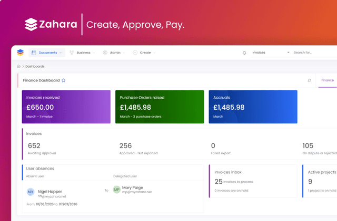Viewport: 337px width, 221px height.
Task: Open the Accruals £1,485.98 card
Action: (x=253, y=107)
